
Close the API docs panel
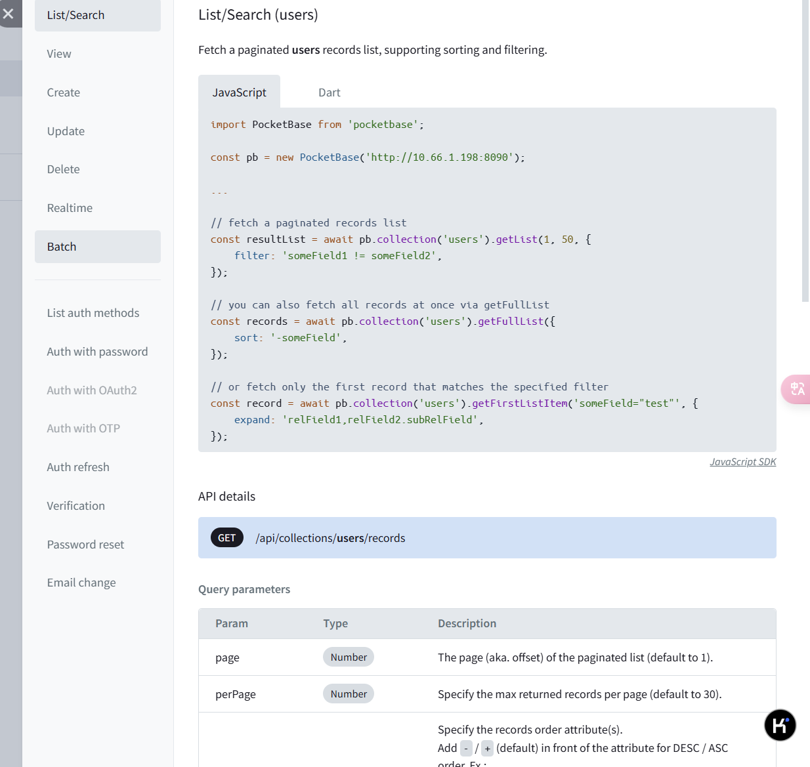pyautogui.click(x=9, y=13)
